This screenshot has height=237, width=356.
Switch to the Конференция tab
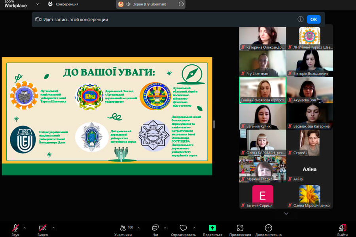point(62,4)
